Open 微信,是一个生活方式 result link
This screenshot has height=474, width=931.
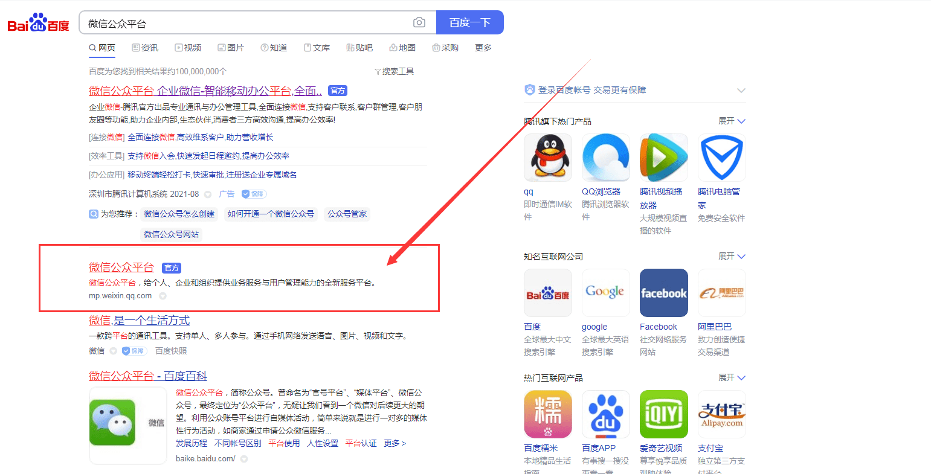[139, 320]
